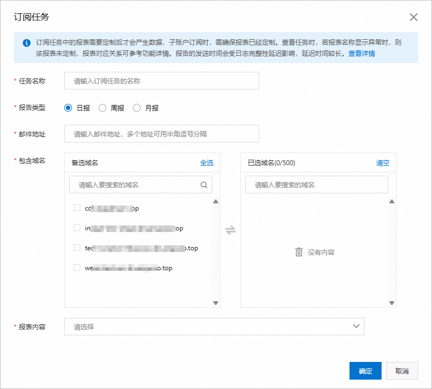
Task: Click the up arrow of 备选域名 scrollbar
Action: click(216, 202)
